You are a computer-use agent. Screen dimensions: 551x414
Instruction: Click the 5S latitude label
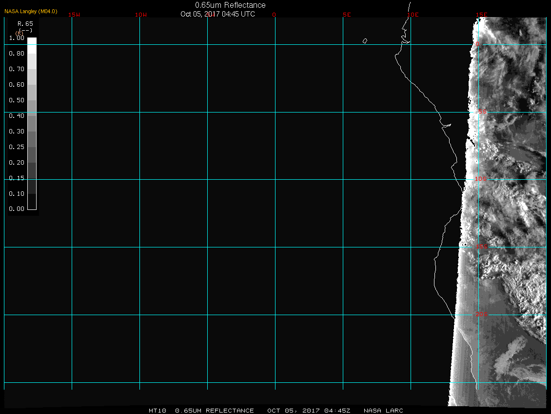pyautogui.click(x=482, y=112)
